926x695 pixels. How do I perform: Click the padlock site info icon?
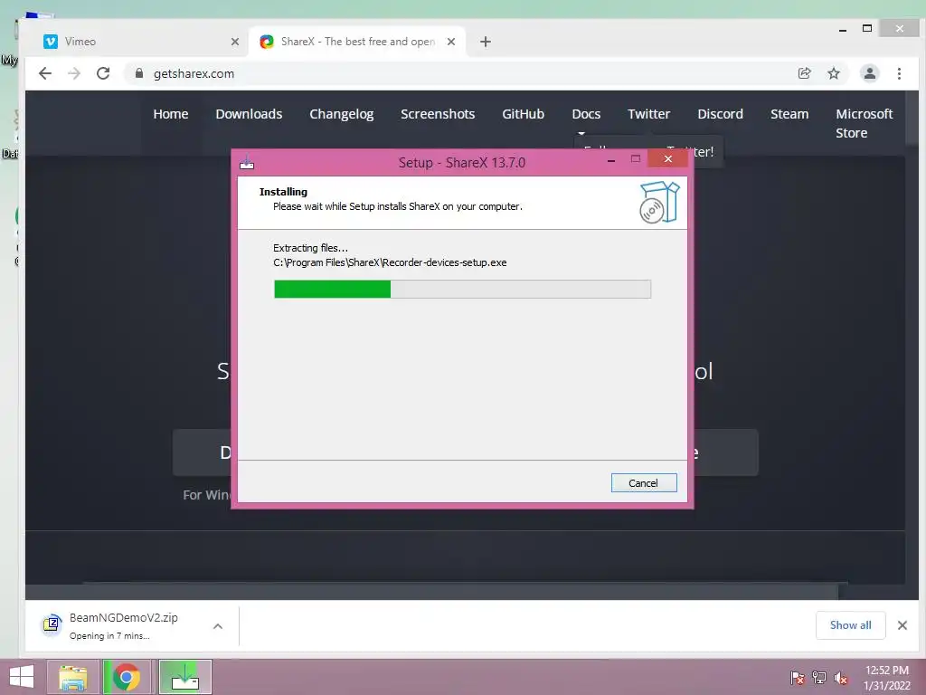(138, 73)
